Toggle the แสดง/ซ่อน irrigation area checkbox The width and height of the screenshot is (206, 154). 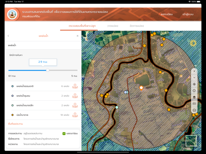[64, 134]
